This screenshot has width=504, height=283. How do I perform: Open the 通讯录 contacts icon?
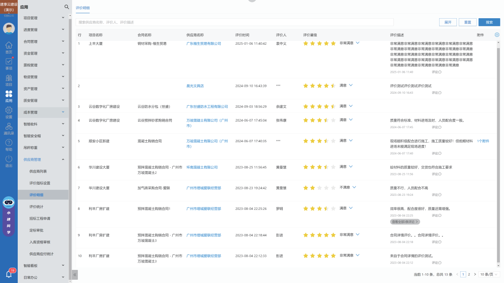(x=8, y=129)
